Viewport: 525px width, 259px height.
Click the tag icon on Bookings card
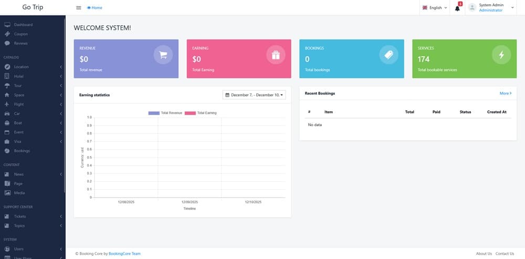click(388, 55)
